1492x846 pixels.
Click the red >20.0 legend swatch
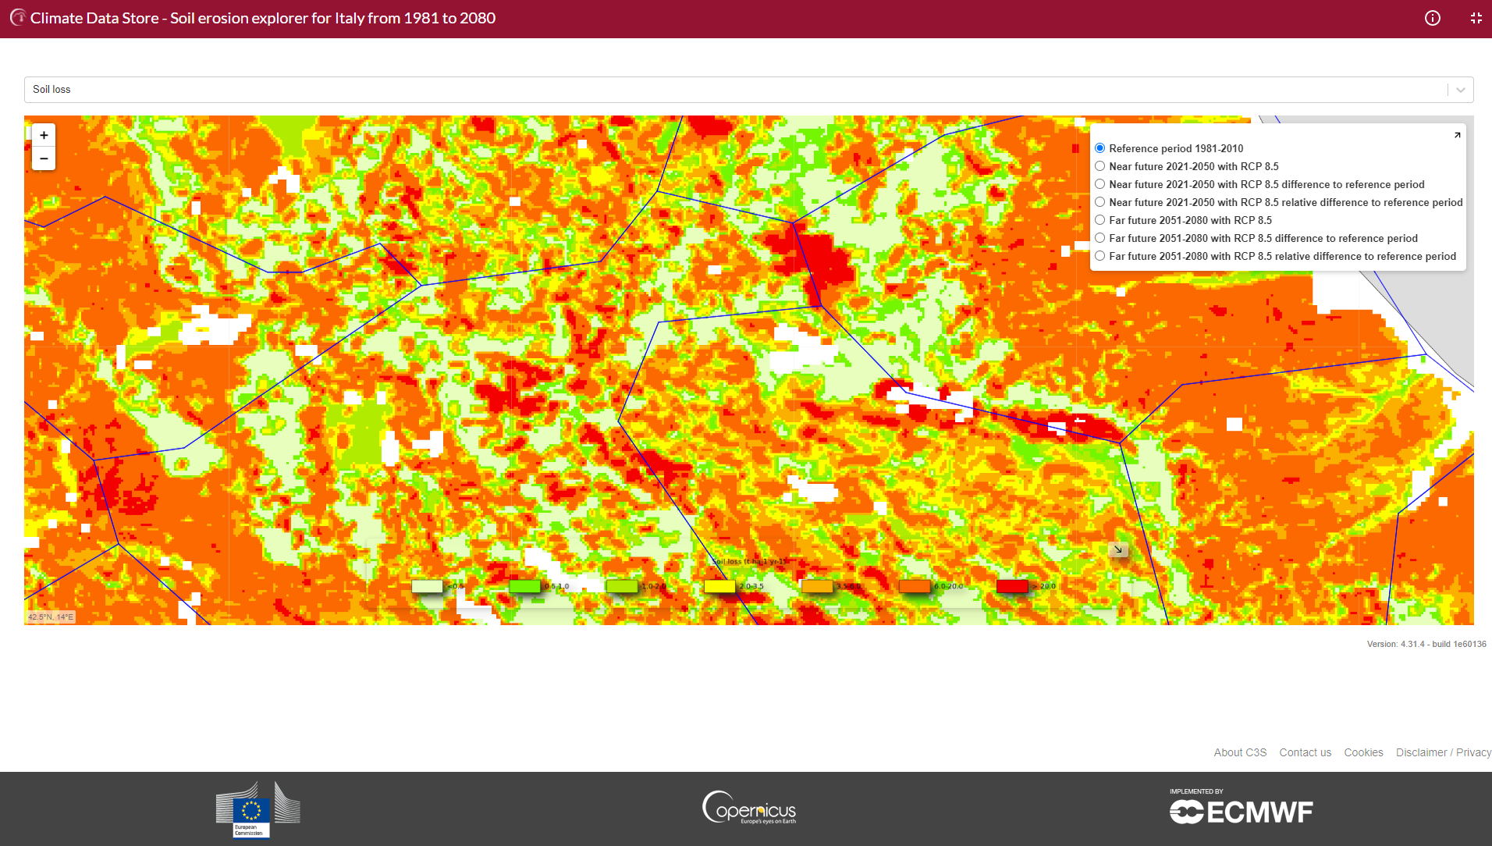[x=1012, y=586]
